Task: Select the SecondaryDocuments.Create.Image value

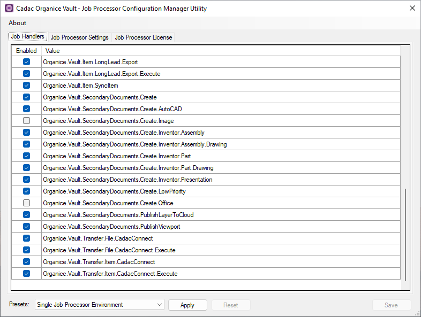Action: (x=108, y=121)
